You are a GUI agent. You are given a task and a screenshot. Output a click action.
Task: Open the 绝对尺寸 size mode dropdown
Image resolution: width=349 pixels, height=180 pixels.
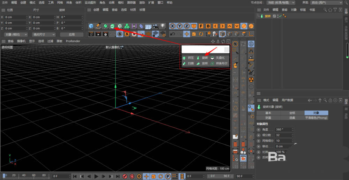[x=43, y=35]
